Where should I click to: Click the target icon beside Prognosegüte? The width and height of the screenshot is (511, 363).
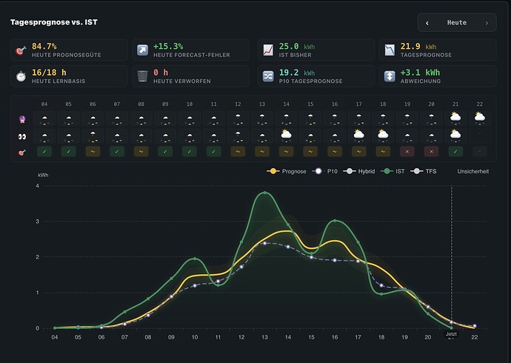point(21,50)
